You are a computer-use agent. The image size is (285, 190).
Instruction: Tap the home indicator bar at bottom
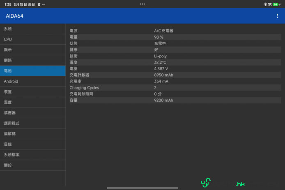[x=142, y=188]
